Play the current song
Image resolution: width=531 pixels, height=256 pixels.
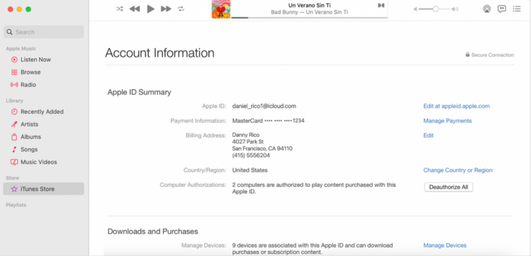[151, 9]
